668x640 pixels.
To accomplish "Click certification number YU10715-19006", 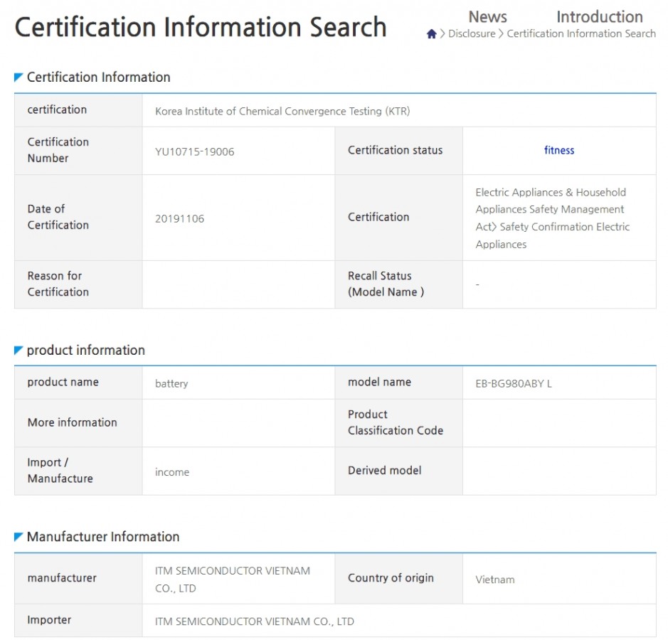I will (x=194, y=151).
